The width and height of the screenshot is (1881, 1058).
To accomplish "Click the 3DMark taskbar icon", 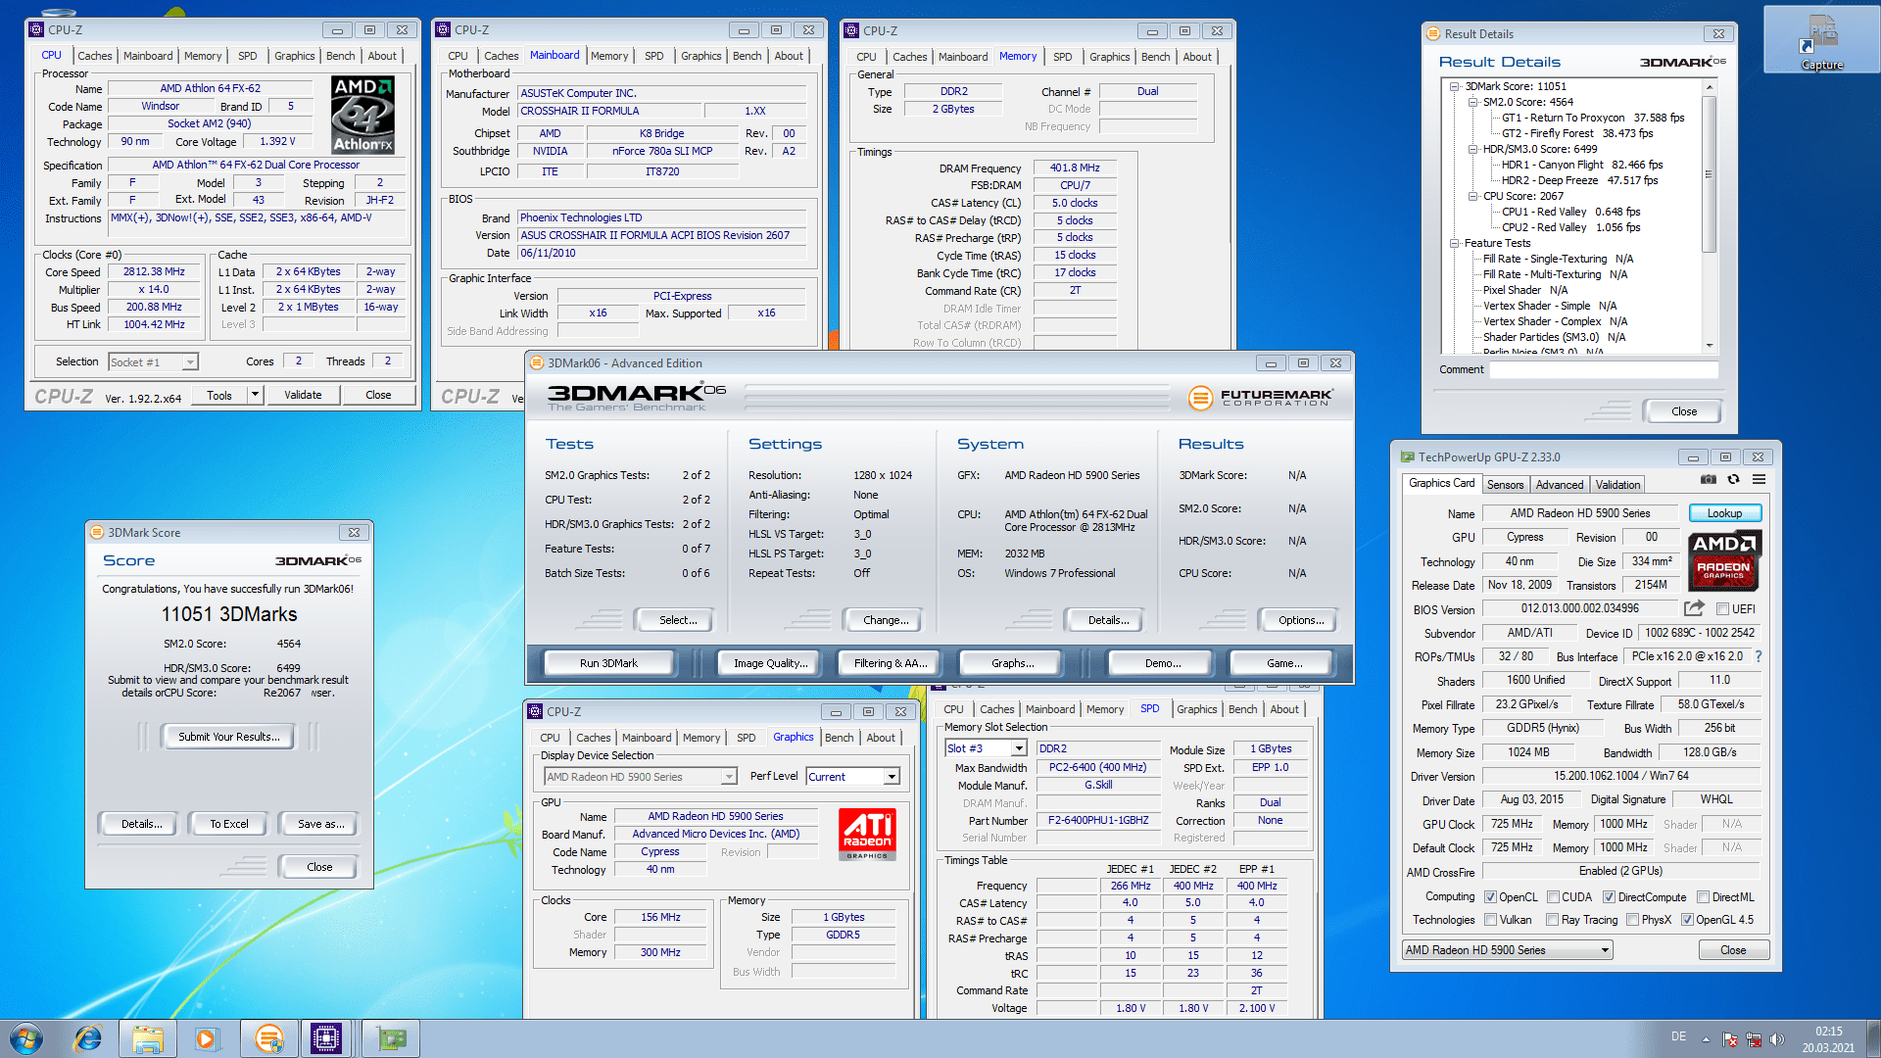I will tap(268, 1038).
